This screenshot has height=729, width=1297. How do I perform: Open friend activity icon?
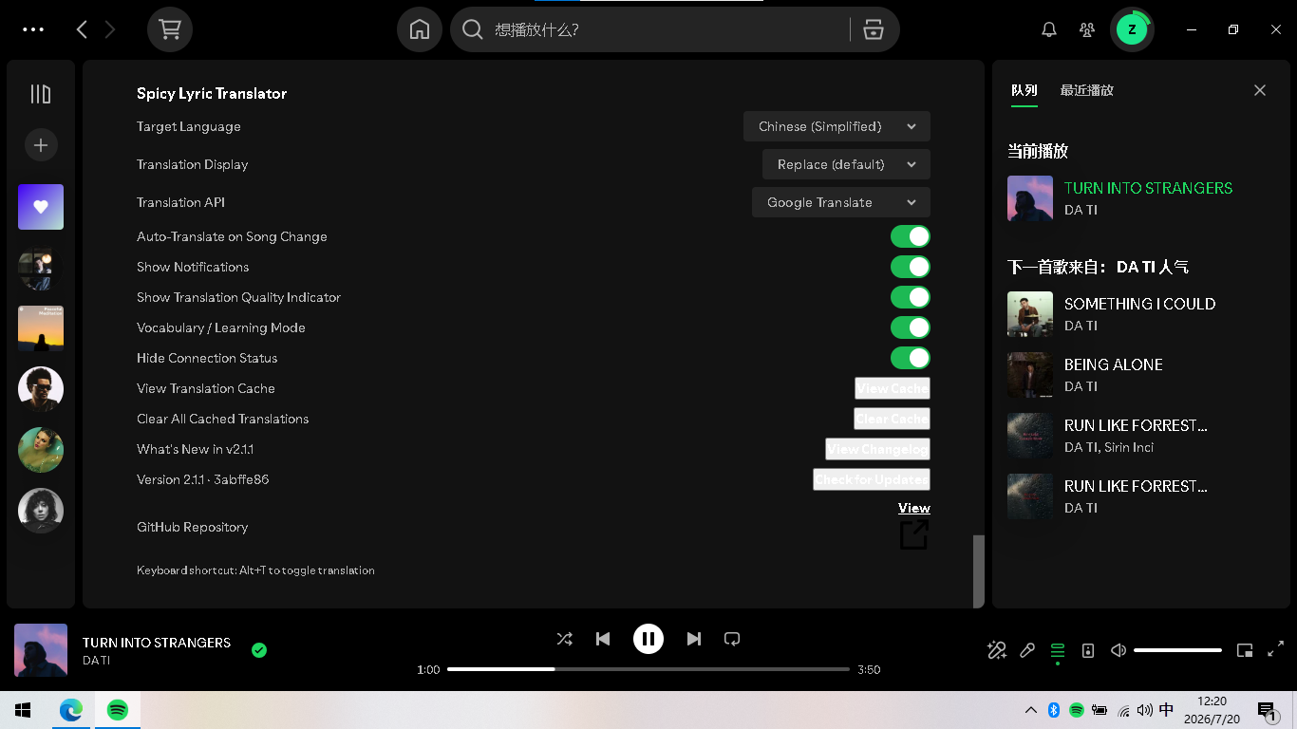pyautogui.click(x=1087, y=29)
